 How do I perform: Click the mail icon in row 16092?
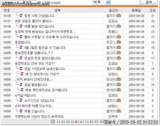coord(119,68)
